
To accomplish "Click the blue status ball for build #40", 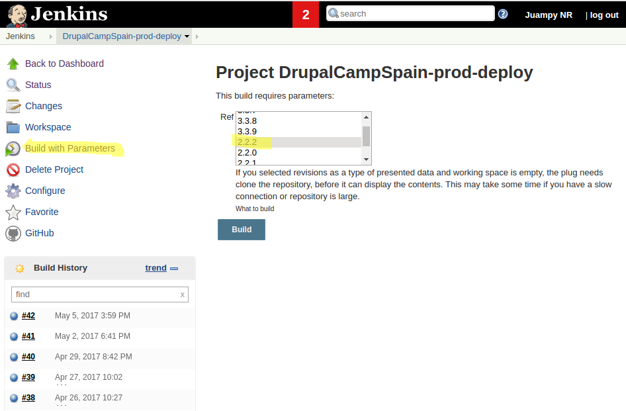I will (x=14, y=357).
